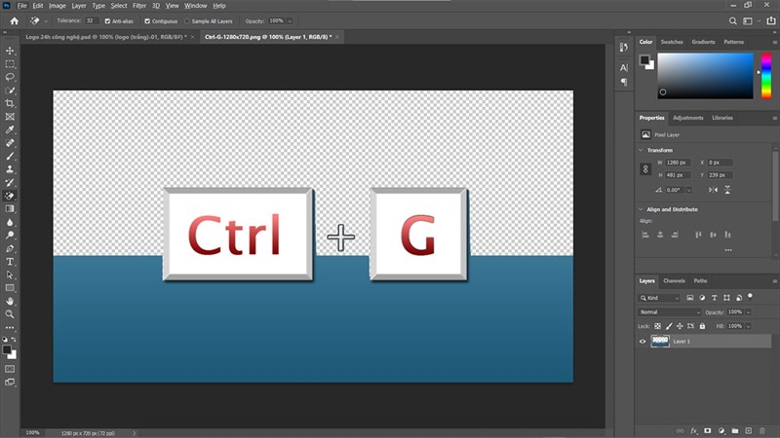
Task: Select the Crop tool
Action: coord(10,103)
